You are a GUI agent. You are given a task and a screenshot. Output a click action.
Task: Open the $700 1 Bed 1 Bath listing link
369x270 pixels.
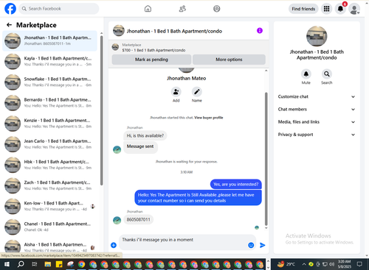pos(154,50)
